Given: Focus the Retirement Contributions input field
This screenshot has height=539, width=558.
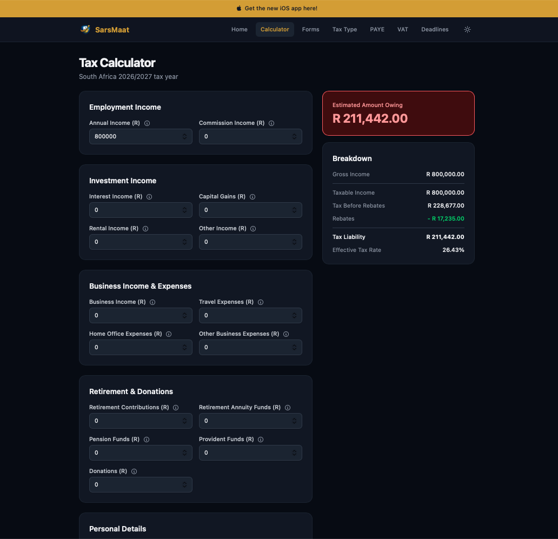Looking at the screenshot, I should pyautogui.click(x=141, y=421).
